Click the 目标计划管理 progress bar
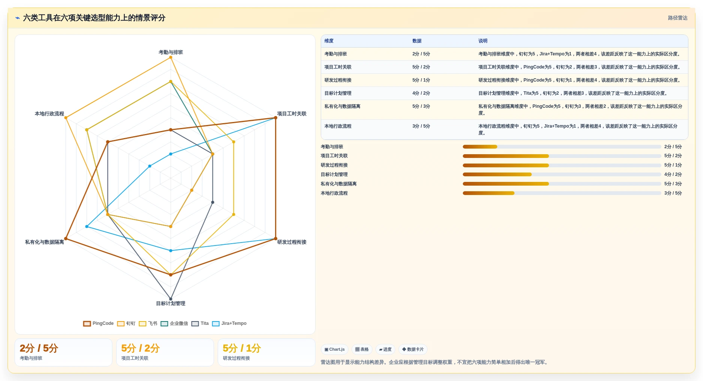This screenshot has height=381, width=703. tap(562, 174)
